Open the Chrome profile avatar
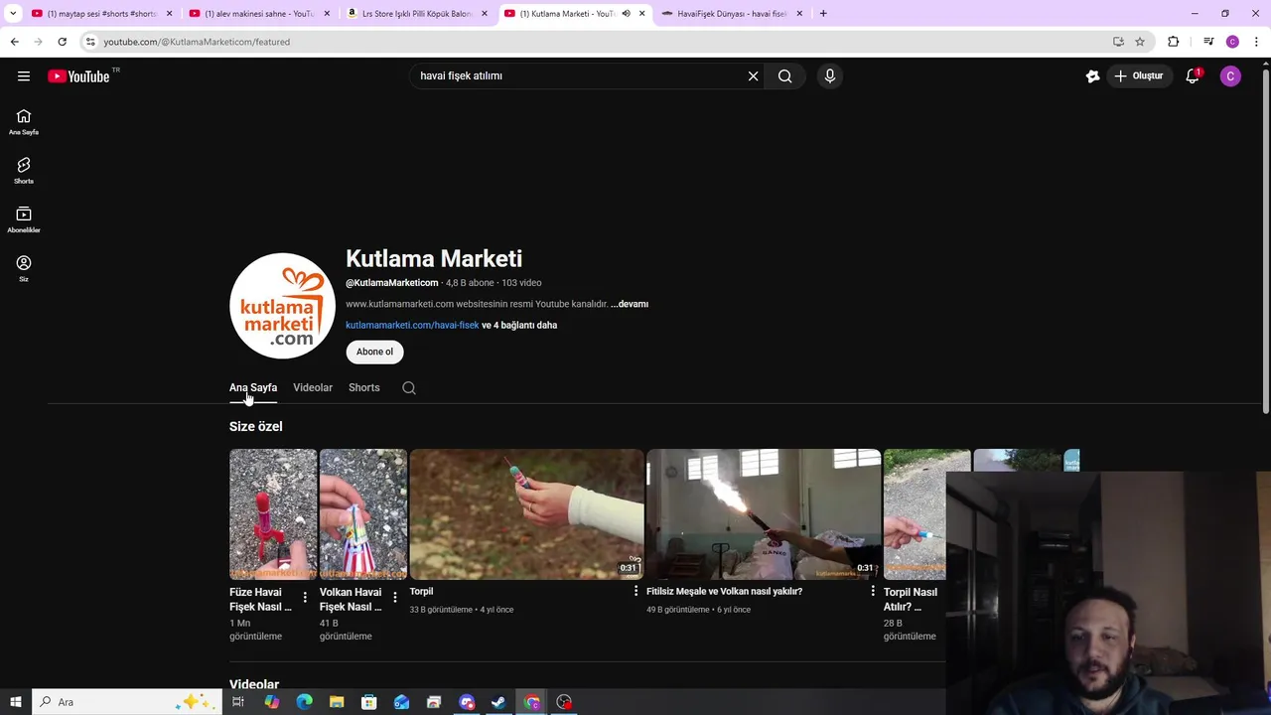Screen dimensions: 1271x715 click(1232, 42)
